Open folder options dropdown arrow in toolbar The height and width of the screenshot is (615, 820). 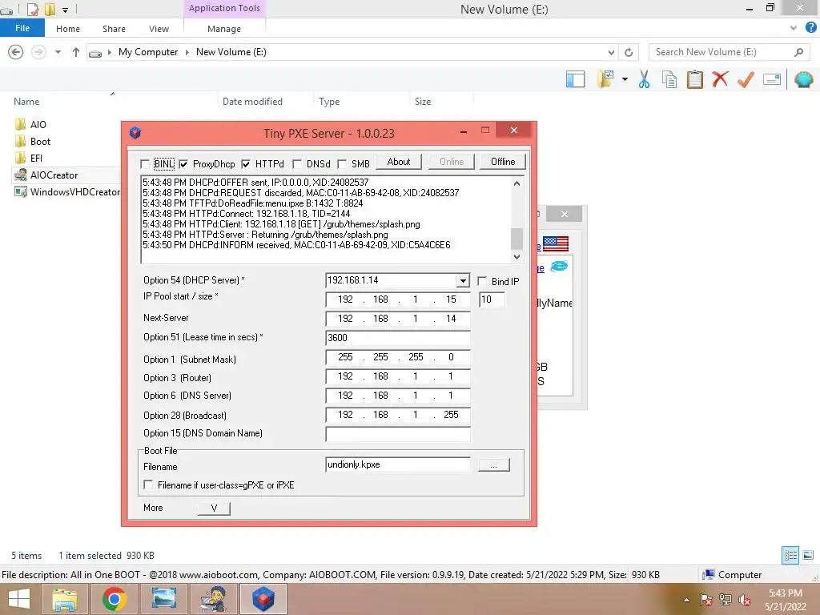coord(625,79)
